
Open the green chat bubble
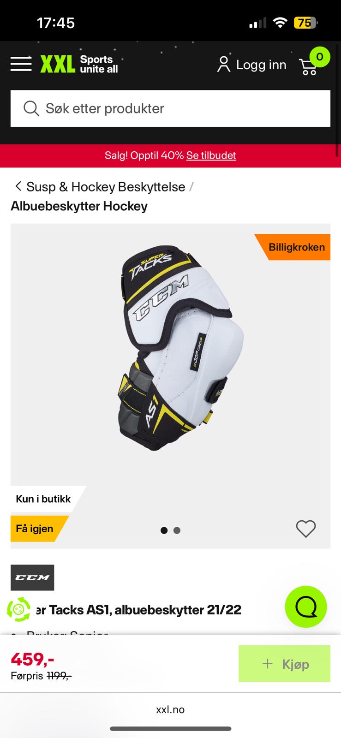[306, 607]
